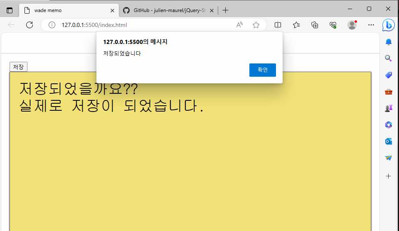Add a site to sidebar with plus
The image size is (399, 231).
click(388, 176)
